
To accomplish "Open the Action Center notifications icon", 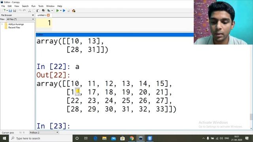I will pos(247,138).
